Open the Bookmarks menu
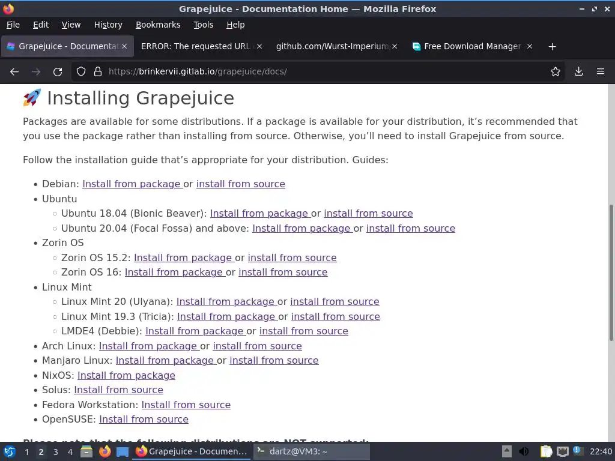Screen dimensions: 615x461 pos(158,25)
